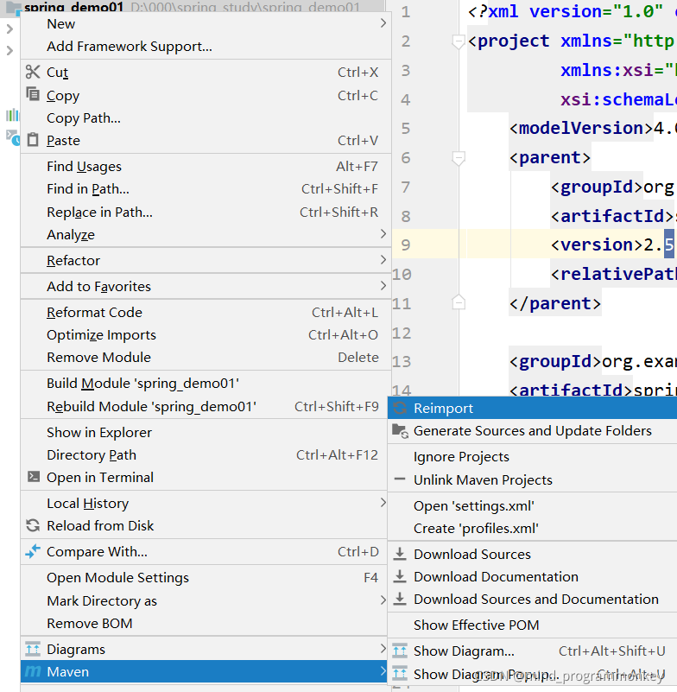This screenshot has width=677, height=692.
Task: Collapse the parent tag fold marker at line 6
Action: [x=459, y=158]
